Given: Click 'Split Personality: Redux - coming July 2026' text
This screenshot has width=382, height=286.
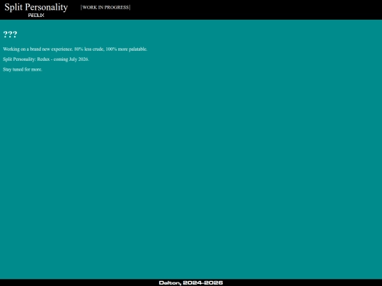Looking at the screenshot, I should 46,59.
